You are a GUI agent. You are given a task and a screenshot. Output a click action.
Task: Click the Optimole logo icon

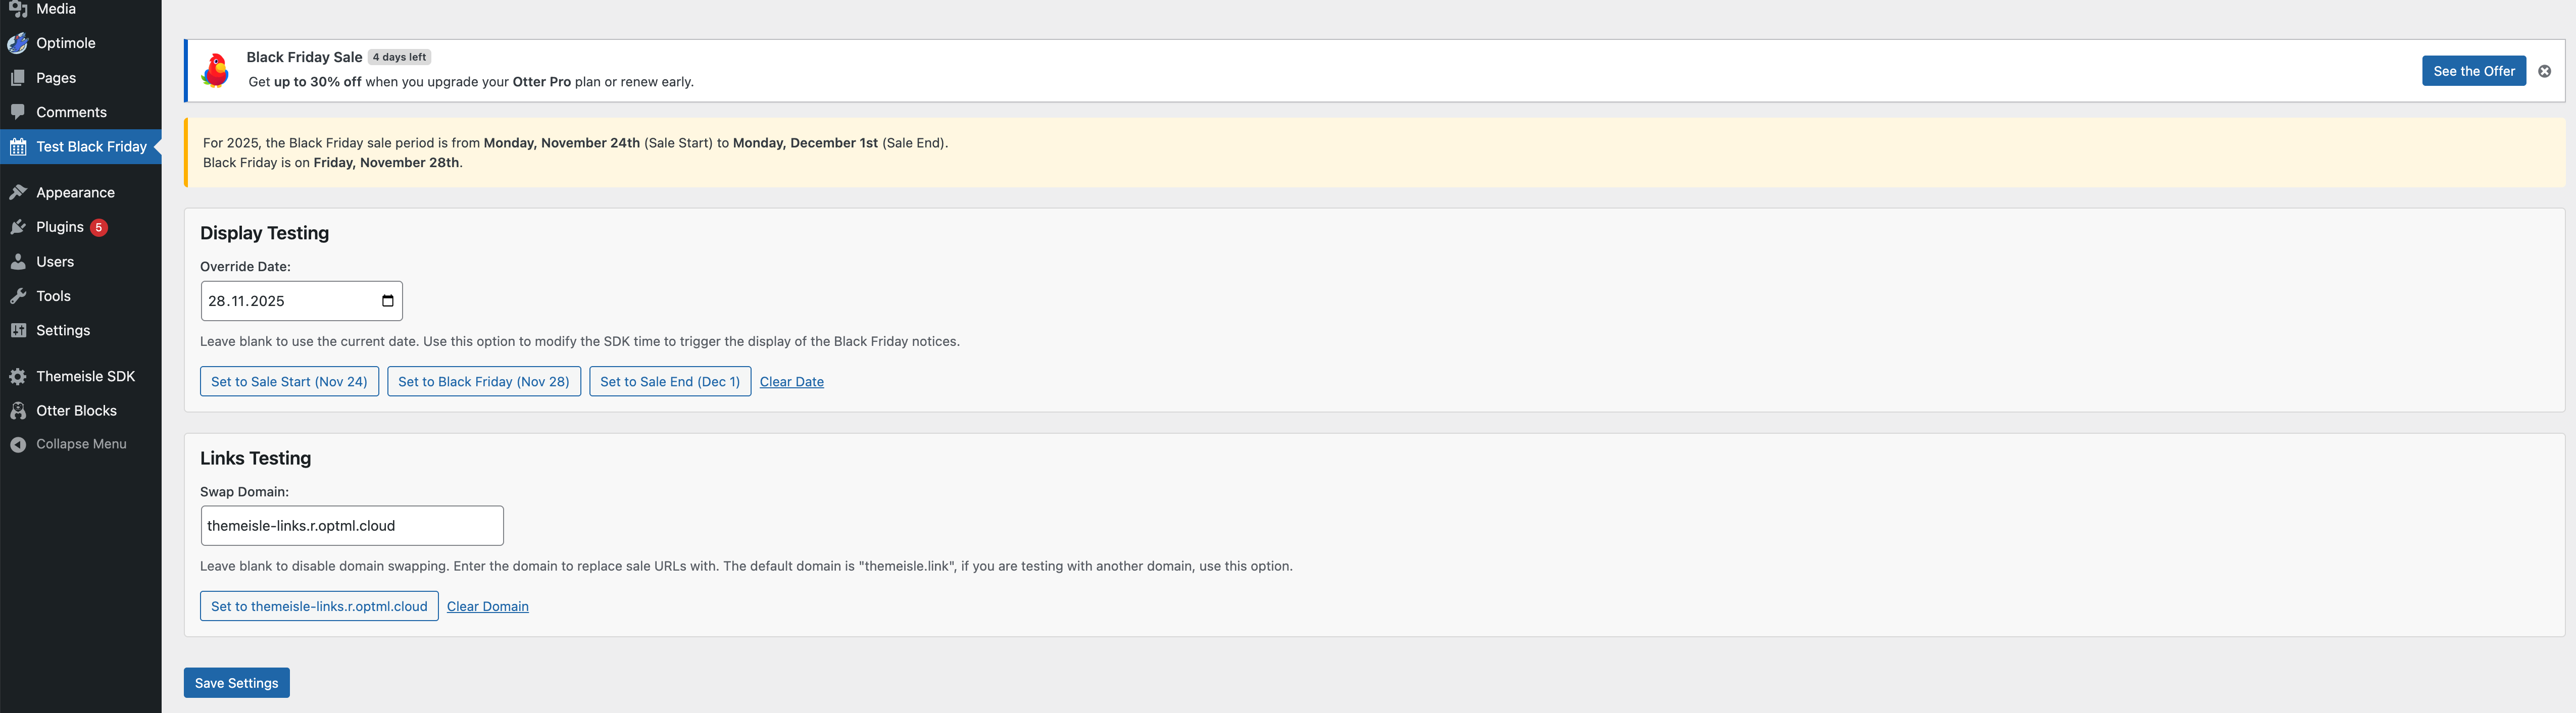(18, 43)
